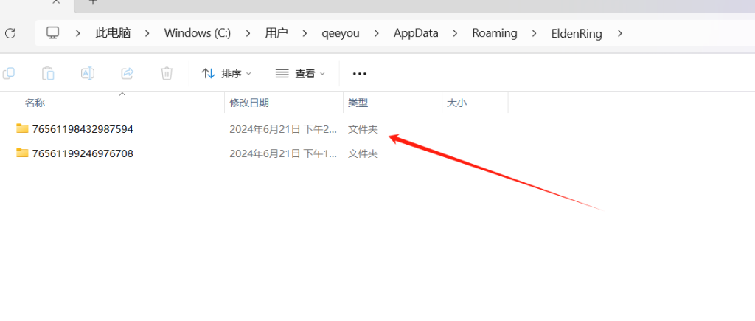
Task: Select folder 76561199246976708
Action: tap(82, 153)
